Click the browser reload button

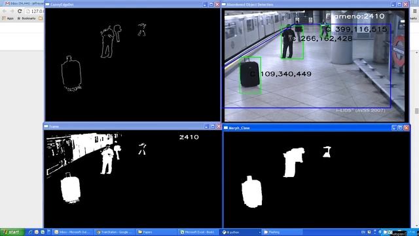point(20,11)
